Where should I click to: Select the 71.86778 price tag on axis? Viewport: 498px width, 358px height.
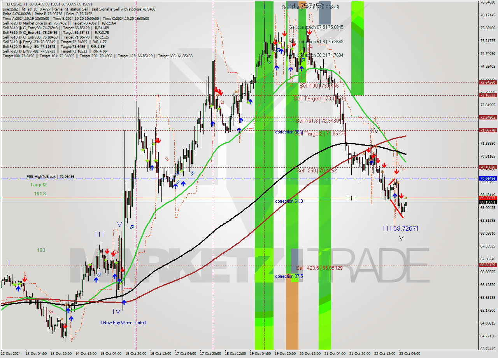point(487,130)
